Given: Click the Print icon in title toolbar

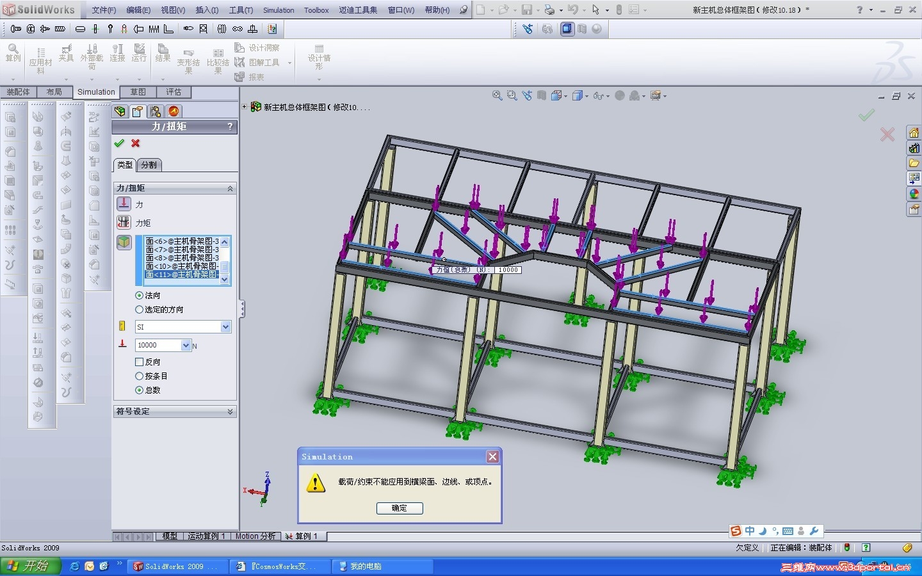Looking at the screenshot, I should (549, 10).
